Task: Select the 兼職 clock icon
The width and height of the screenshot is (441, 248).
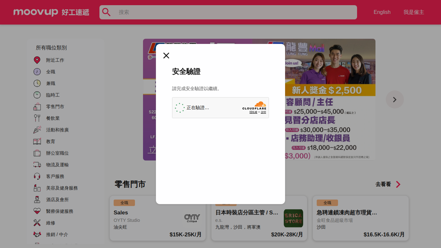Action: 37,83
